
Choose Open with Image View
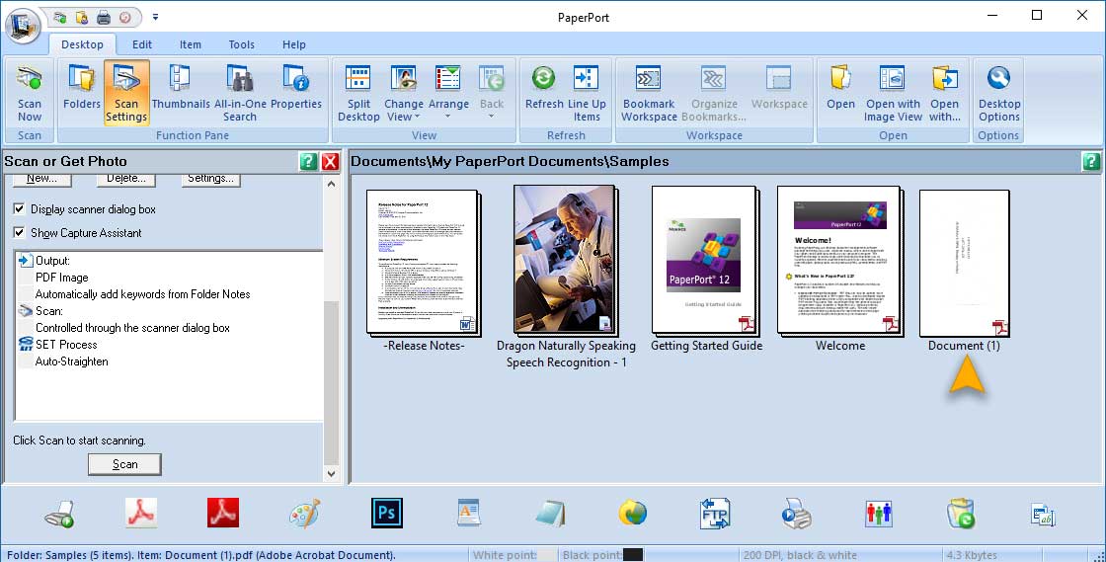tap(893, 93)
